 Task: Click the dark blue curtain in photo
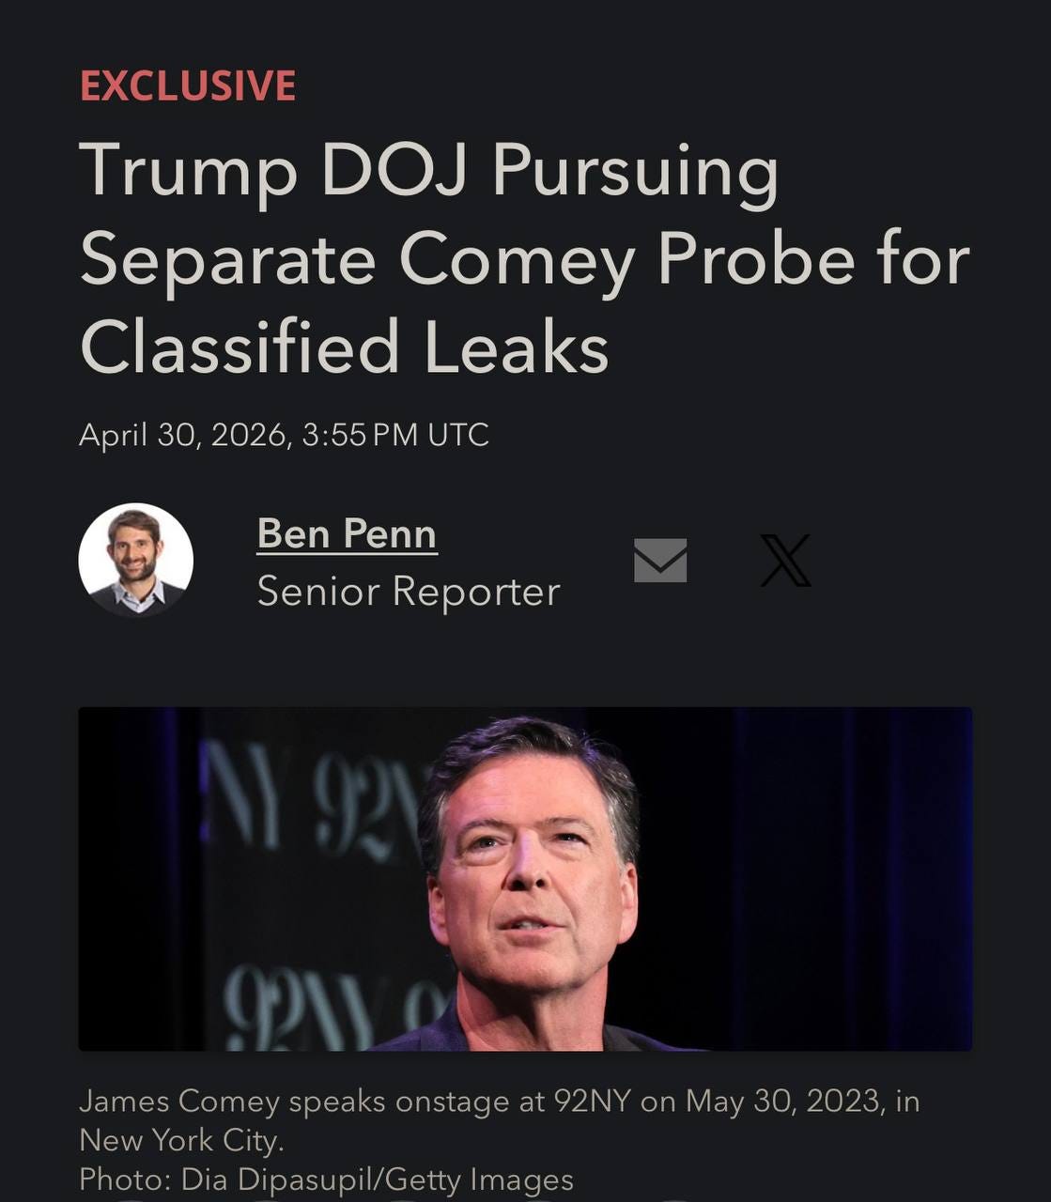[x=850, y=879]
